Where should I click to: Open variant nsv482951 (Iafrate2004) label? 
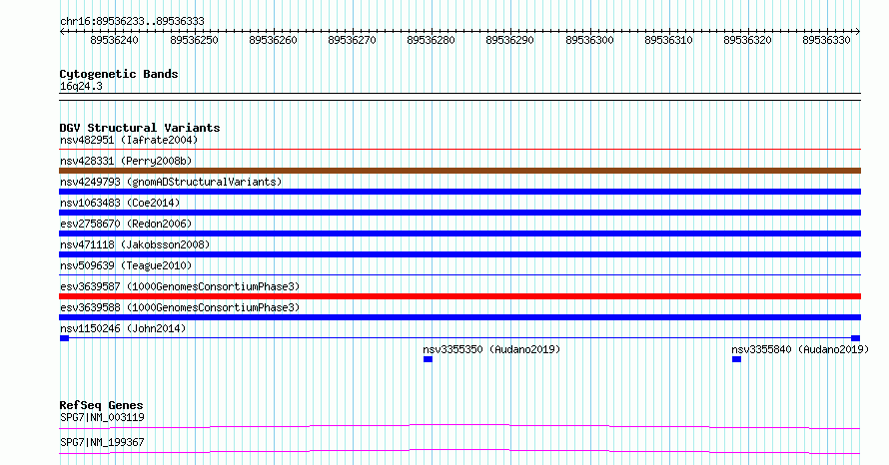(x=129, y=140)
